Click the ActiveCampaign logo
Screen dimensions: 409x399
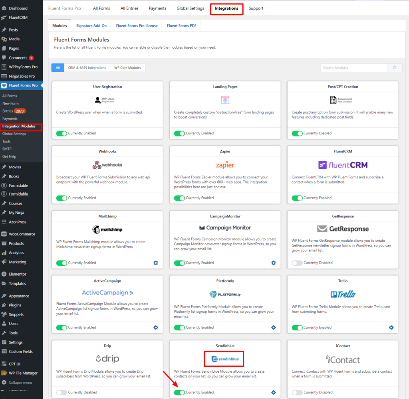[107, 293]
